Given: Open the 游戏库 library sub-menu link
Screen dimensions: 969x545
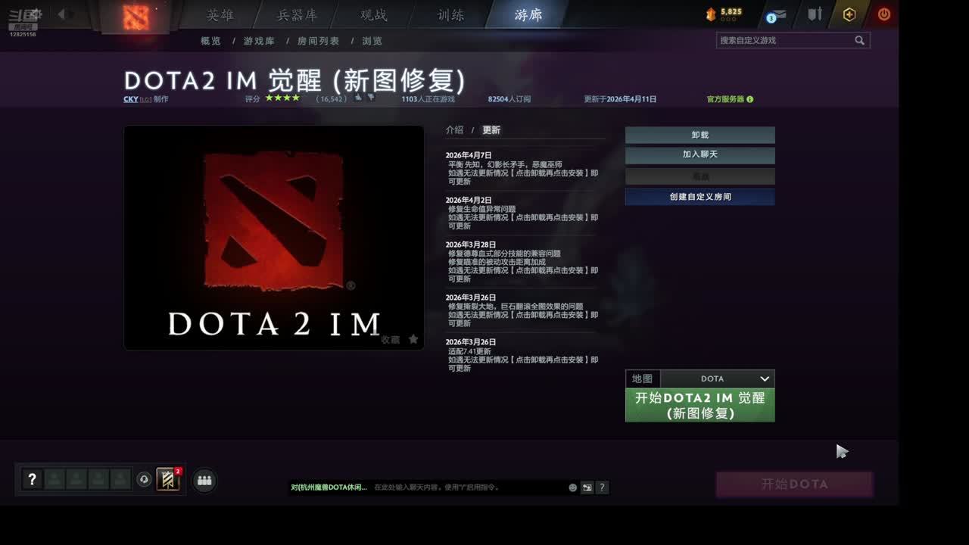Looking at the screenshot, I should [259, 41].
